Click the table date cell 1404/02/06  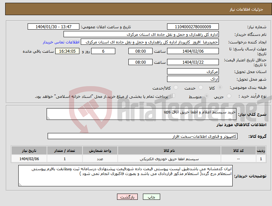point(29,159)
